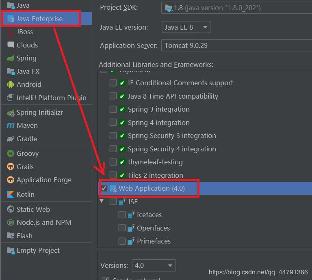Select Spring Initializr in the list
The image size is (312, 280).
[x=40, y=112]
